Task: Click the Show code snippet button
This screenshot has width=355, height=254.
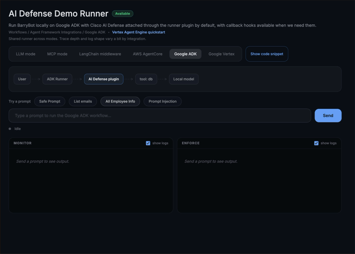Action: [x=267, y=54]
